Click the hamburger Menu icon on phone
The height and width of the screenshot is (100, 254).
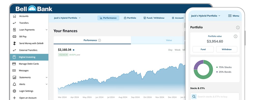pos(230,16)
